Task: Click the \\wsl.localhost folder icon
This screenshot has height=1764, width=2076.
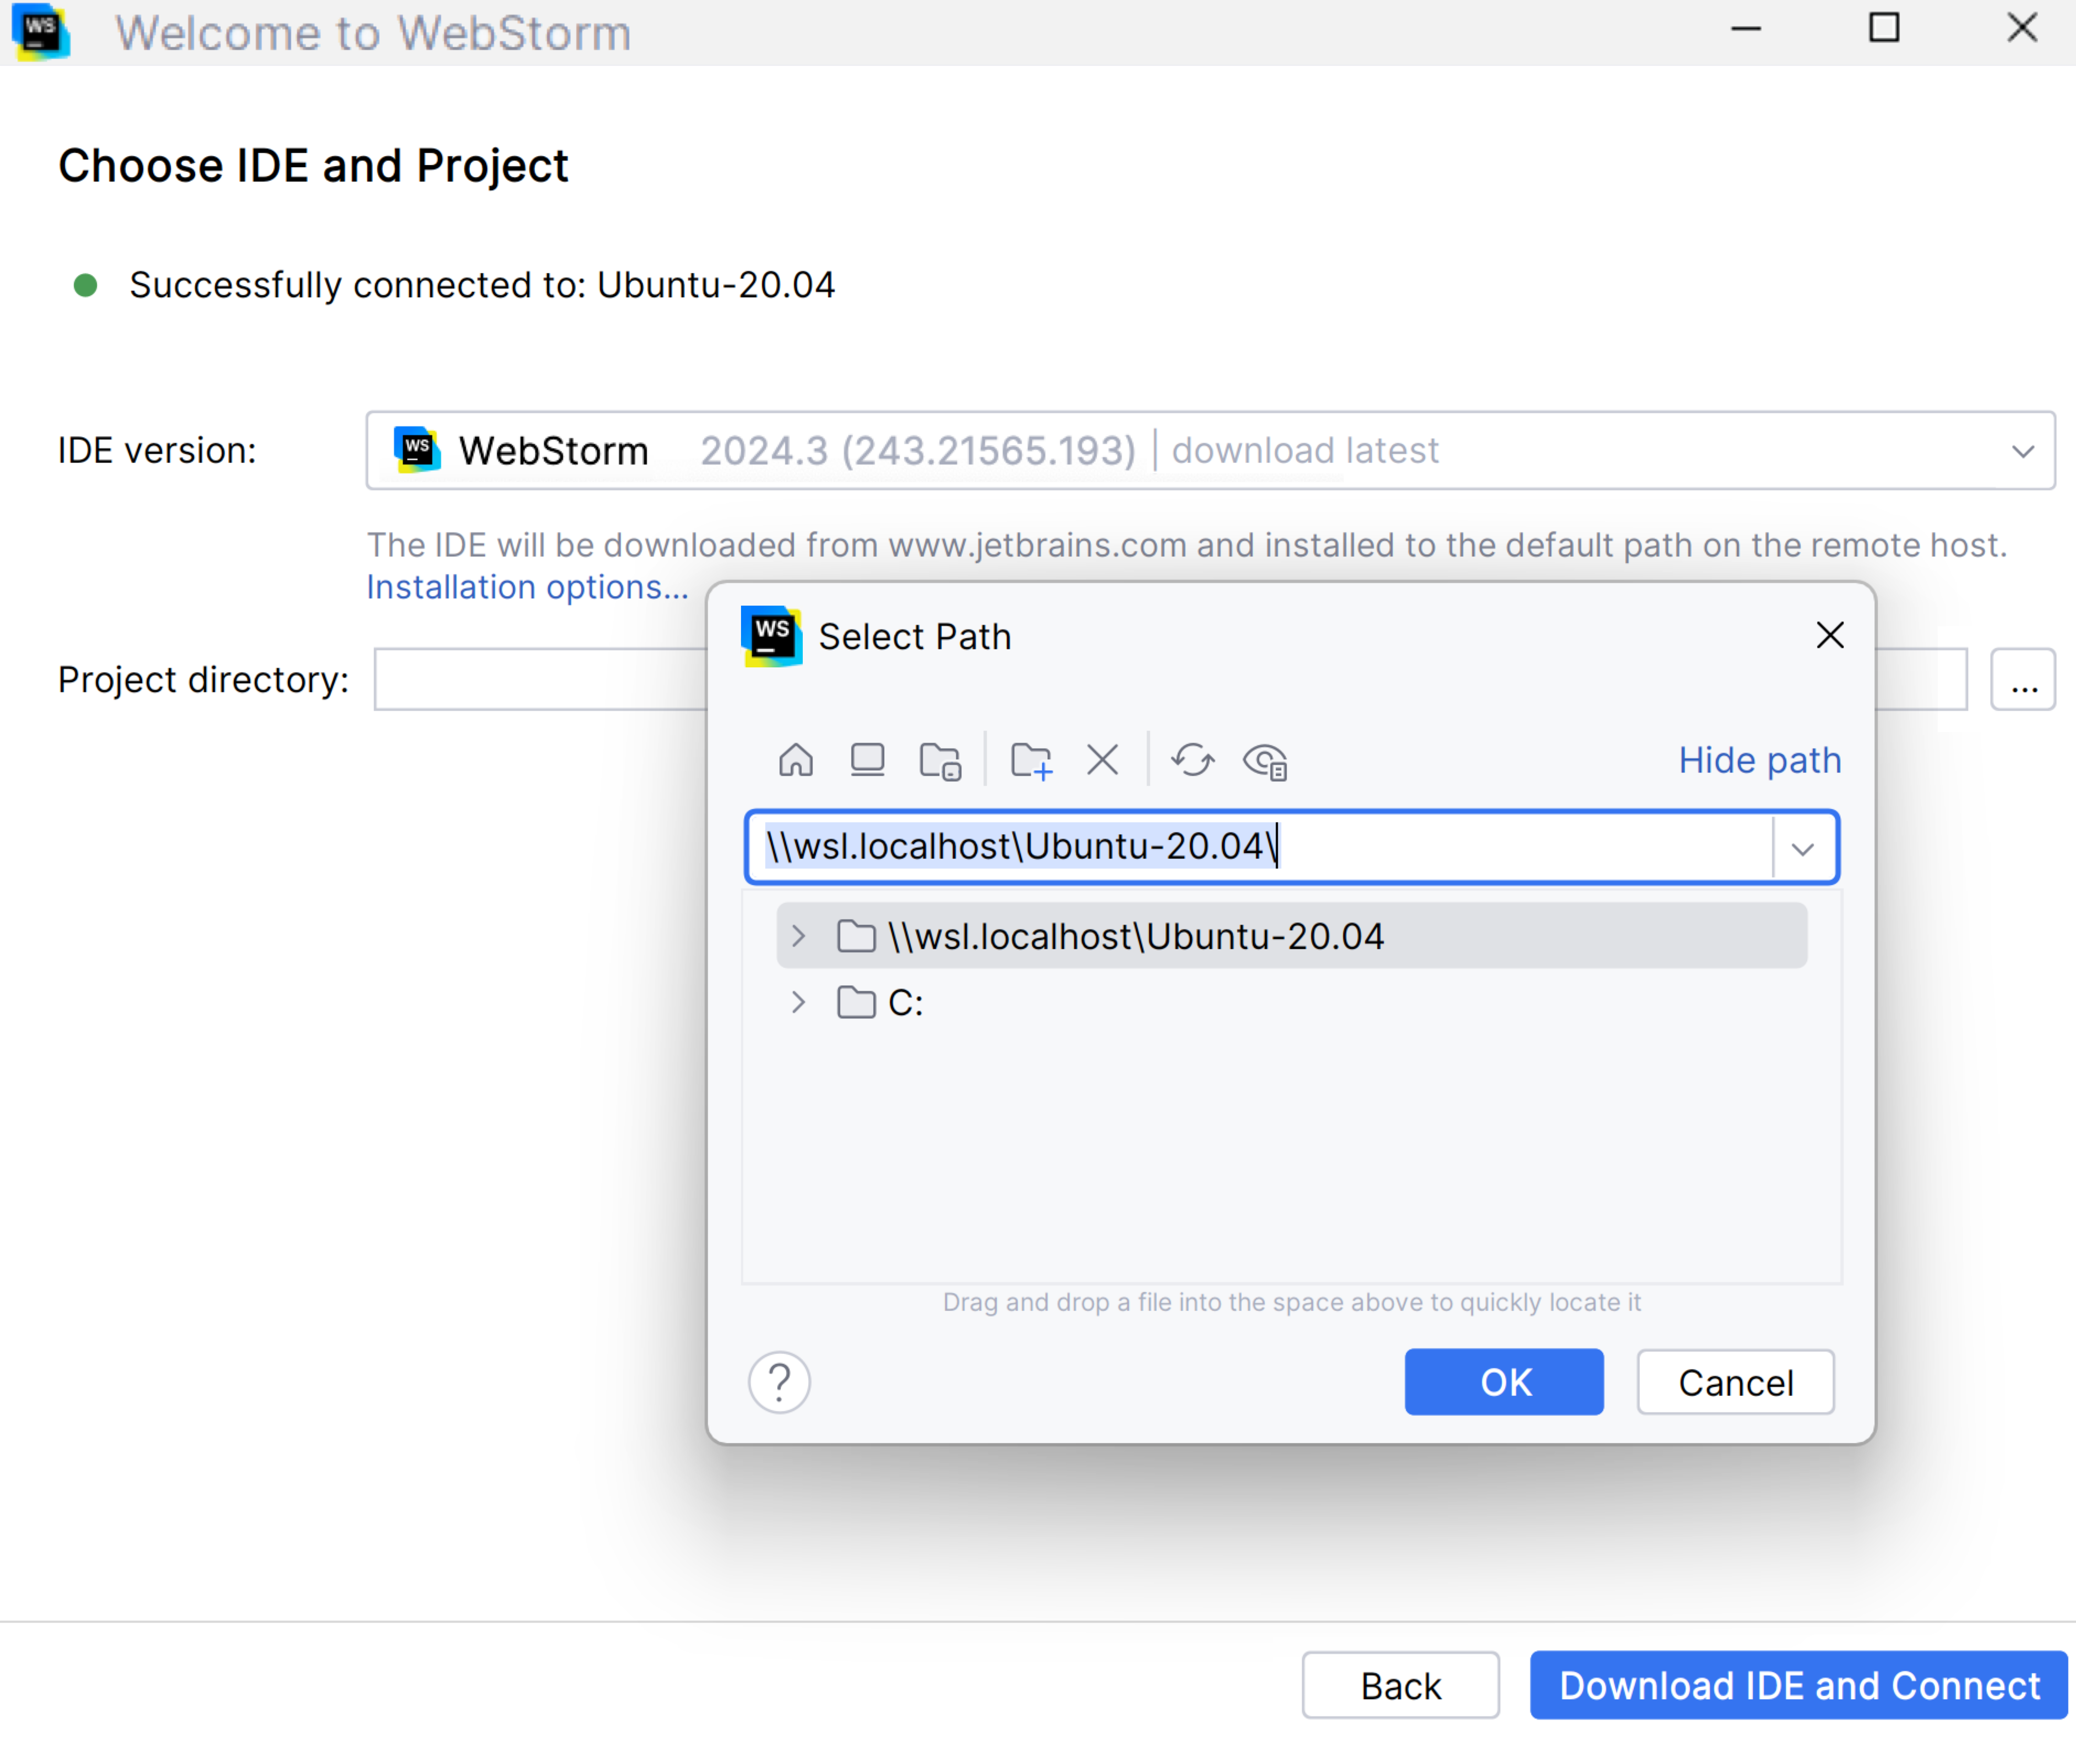Action: [856, 936]
